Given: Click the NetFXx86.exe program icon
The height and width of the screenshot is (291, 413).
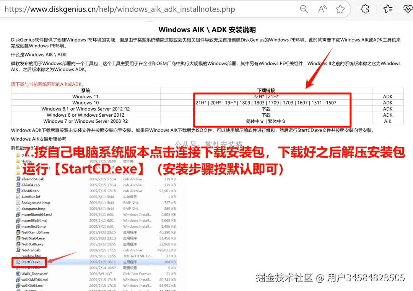Looking at the screenshot, I should coord(18,244).
